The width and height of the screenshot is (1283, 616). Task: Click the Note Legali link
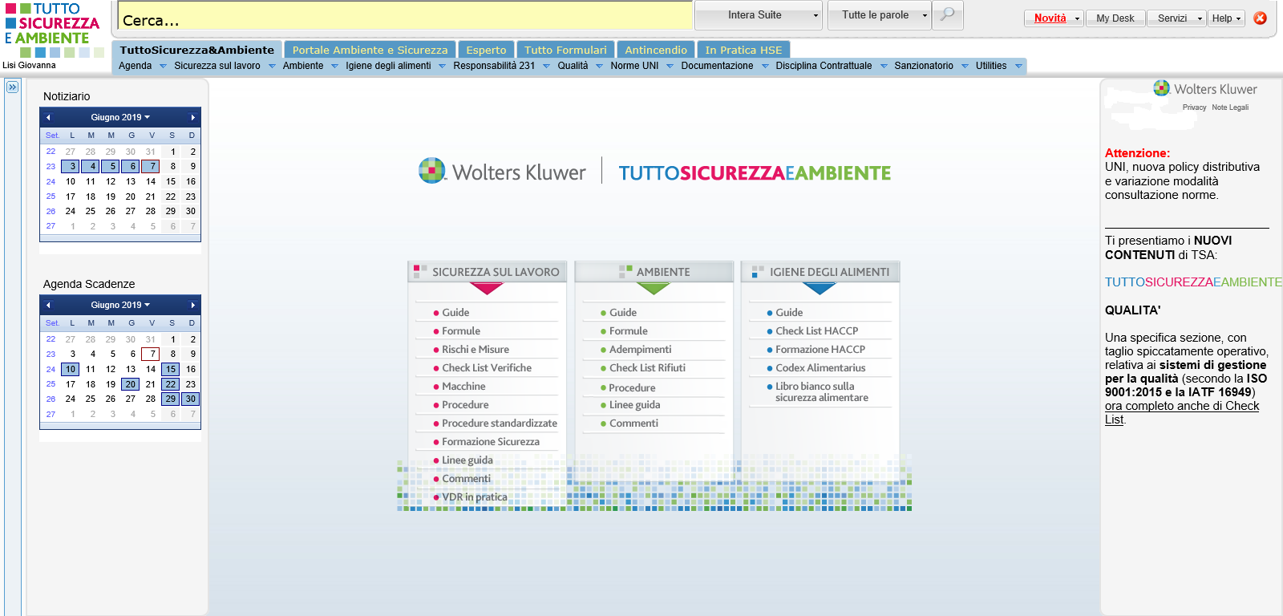pyautogui.click(x=1230, y=107)
